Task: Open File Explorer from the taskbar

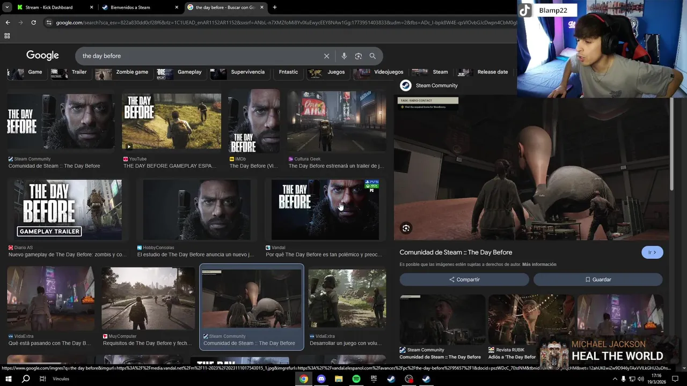Action: [339, 379]
